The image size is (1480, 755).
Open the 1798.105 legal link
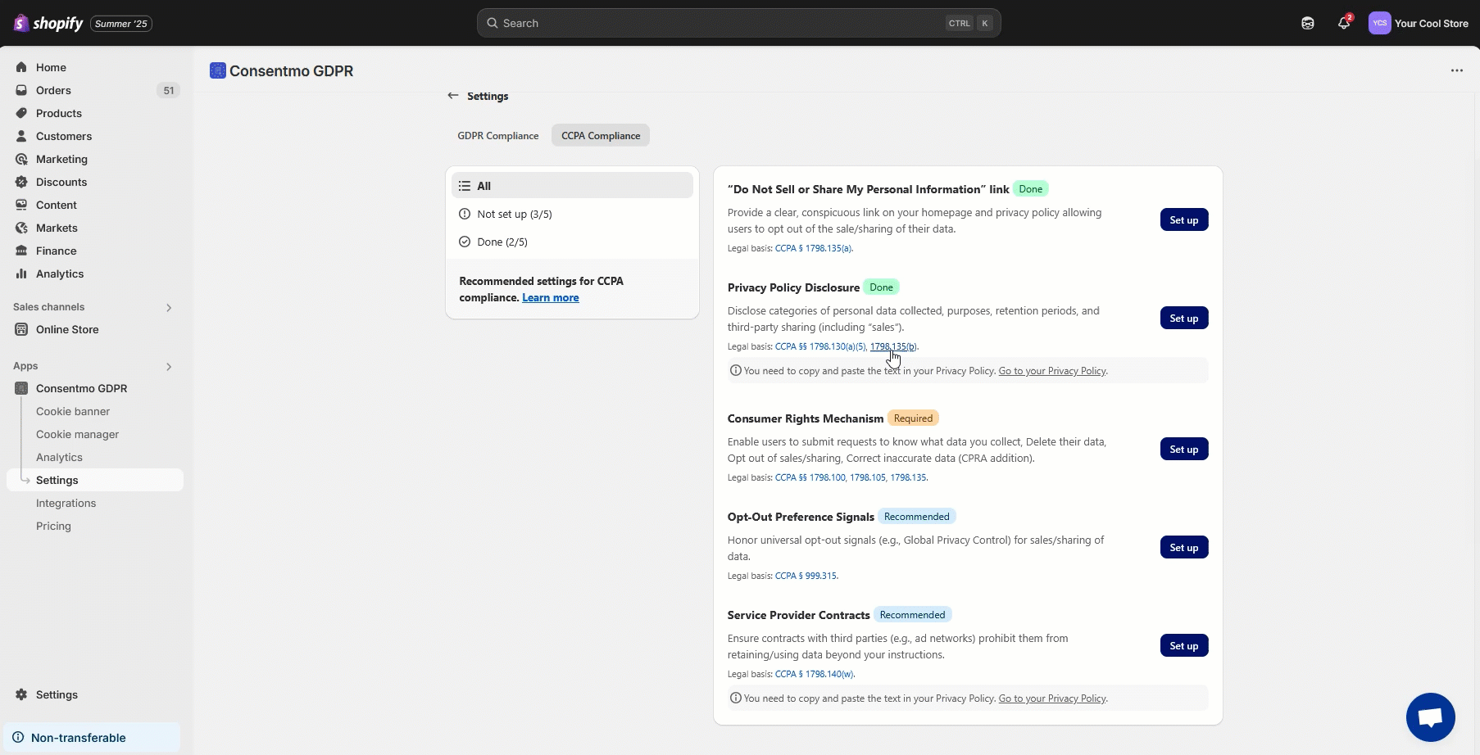point(868,477)
